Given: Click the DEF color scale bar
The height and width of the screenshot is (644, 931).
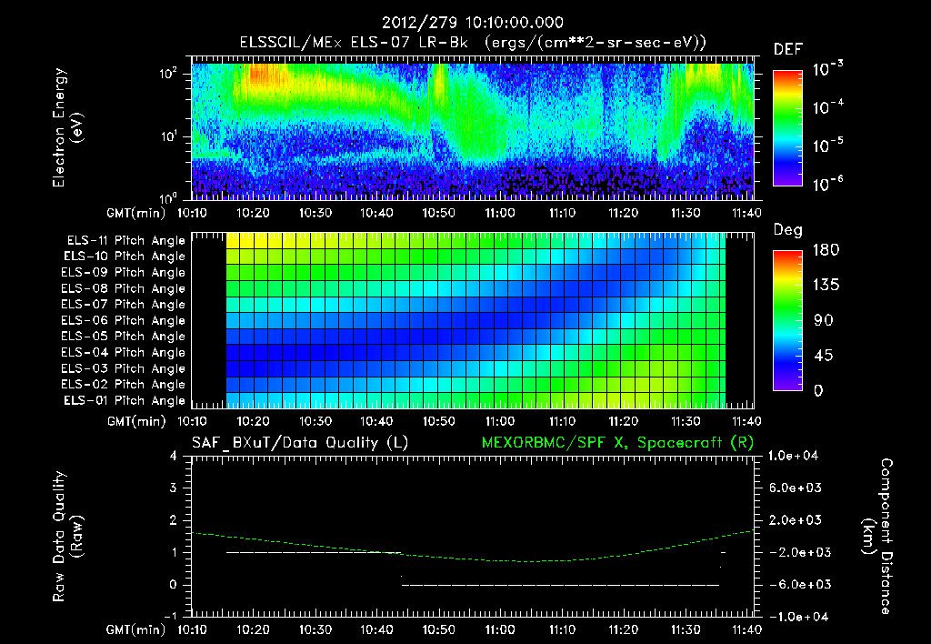Looking at the screenshot, I should pos(787,127).
